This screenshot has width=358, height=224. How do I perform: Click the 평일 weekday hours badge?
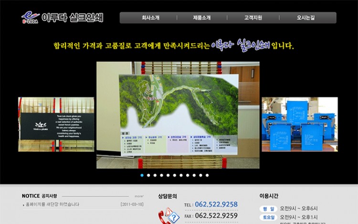tap(267, 209)
